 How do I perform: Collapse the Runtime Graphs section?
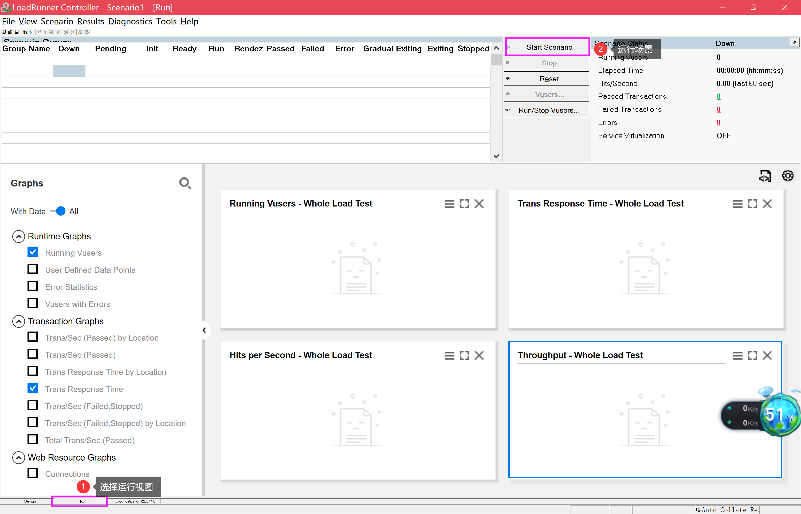pyautogui.click(x=19, y=236)
